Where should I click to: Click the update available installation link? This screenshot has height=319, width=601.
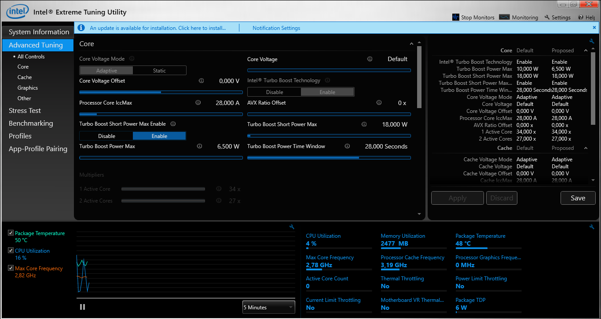coord(158,28)
